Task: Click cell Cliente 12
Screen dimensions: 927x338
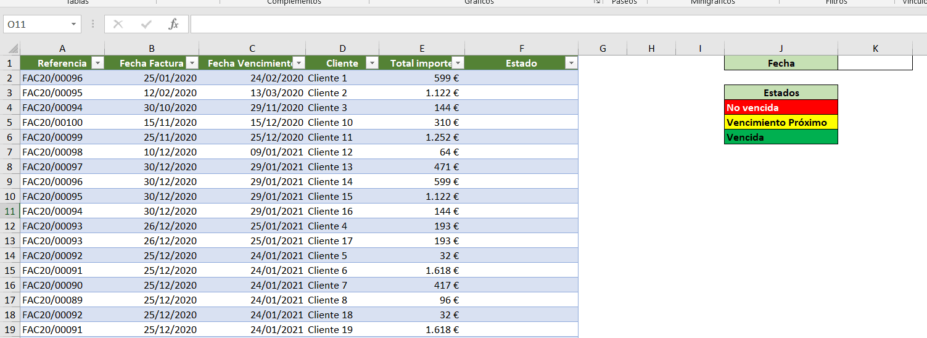Action: [342, 152]
